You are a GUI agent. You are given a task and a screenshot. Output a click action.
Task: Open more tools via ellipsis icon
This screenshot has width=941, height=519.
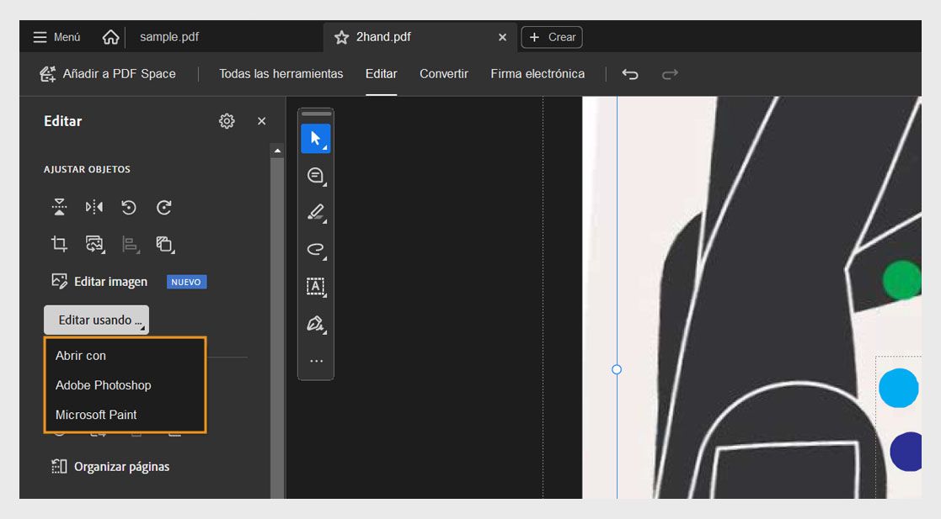click(315, 360)
